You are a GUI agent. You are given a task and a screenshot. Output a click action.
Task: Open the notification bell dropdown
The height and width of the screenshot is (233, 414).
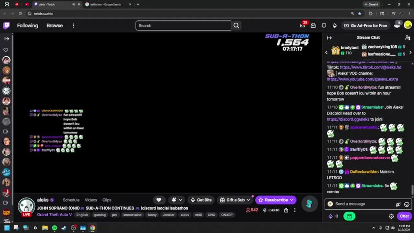pyautogui.click(x=177, y=200)
